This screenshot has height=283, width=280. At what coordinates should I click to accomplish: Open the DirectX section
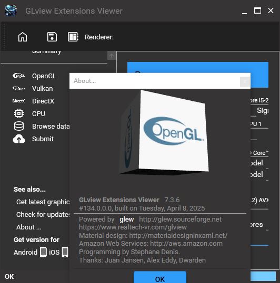coord(43,101)
